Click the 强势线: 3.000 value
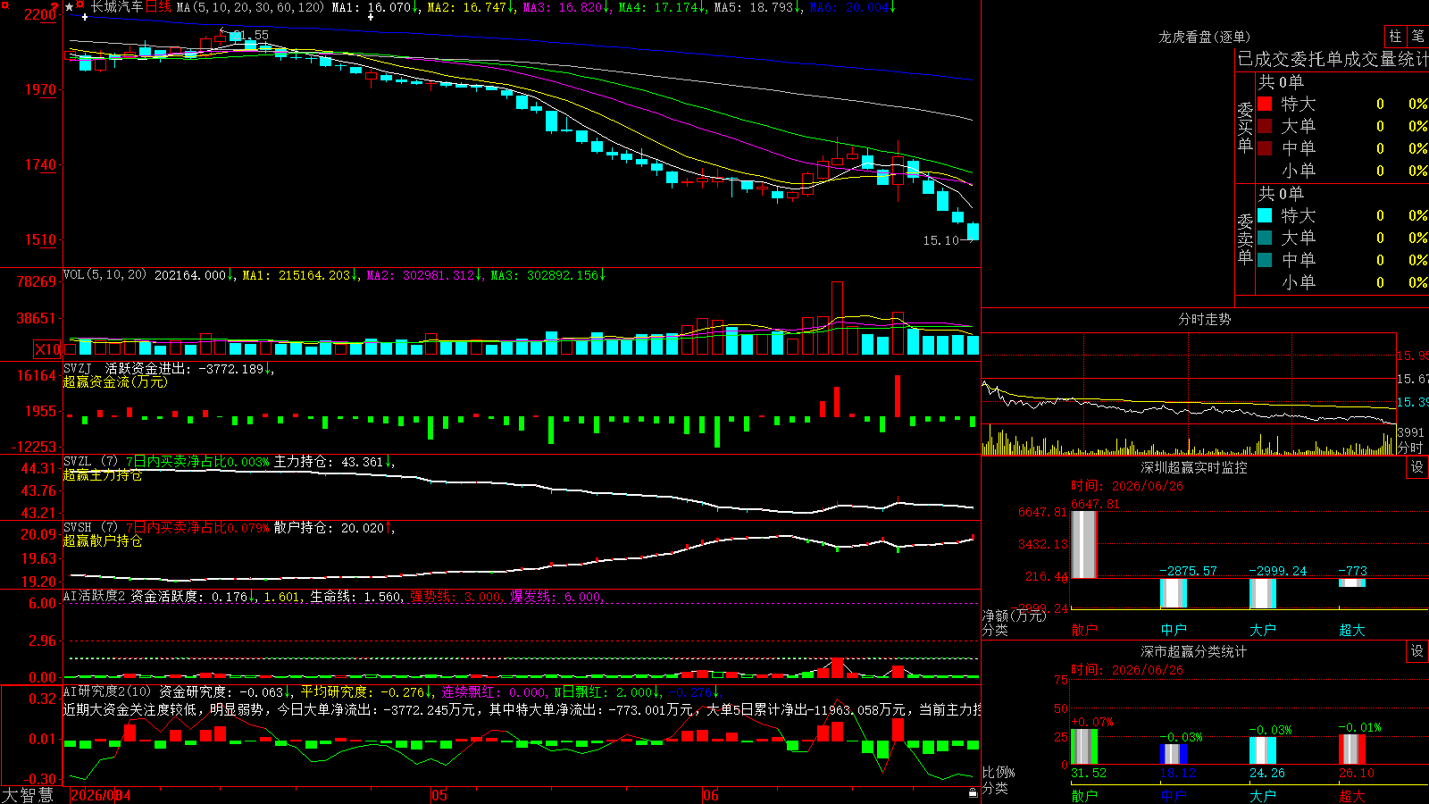 (455, 596)
